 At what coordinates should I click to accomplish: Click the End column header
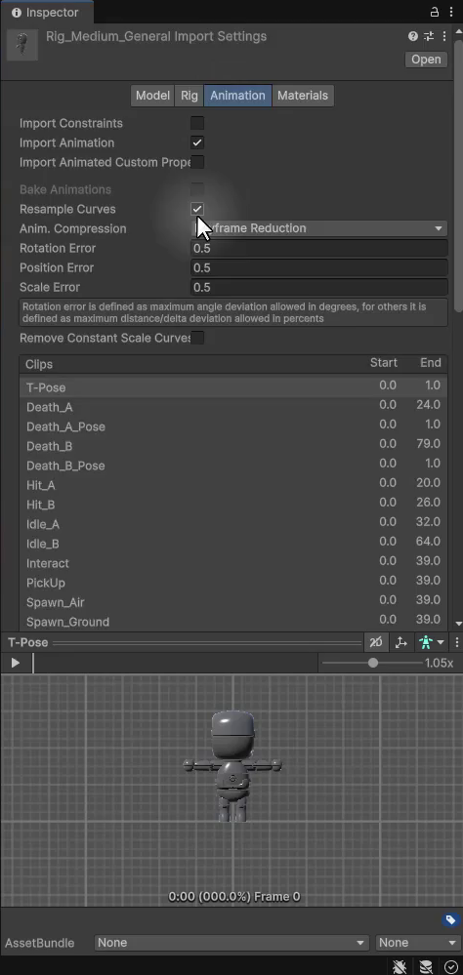[x=431, y=362]
